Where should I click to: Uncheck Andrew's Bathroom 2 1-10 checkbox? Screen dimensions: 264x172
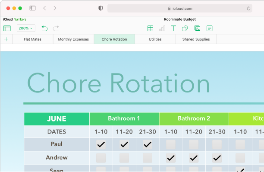coord(171,158)
